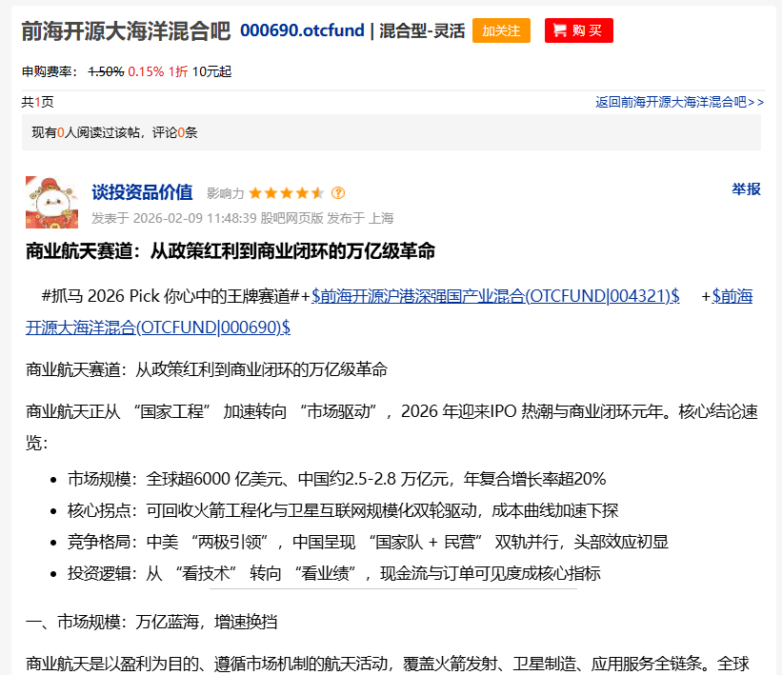
Task: Click 举报 to report the post
Action: pyautogui.click(x=746, y=189)
